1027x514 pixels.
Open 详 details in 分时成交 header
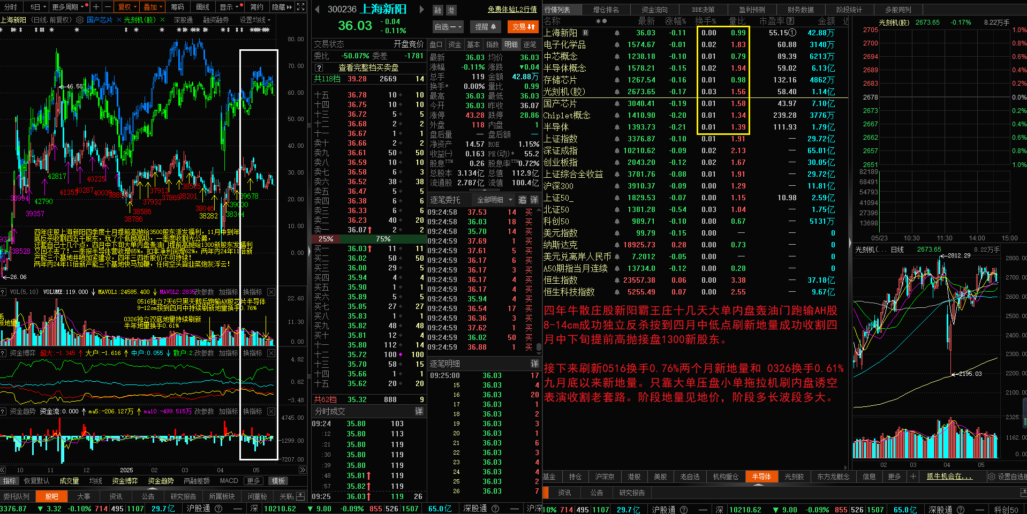click(419, 411)
